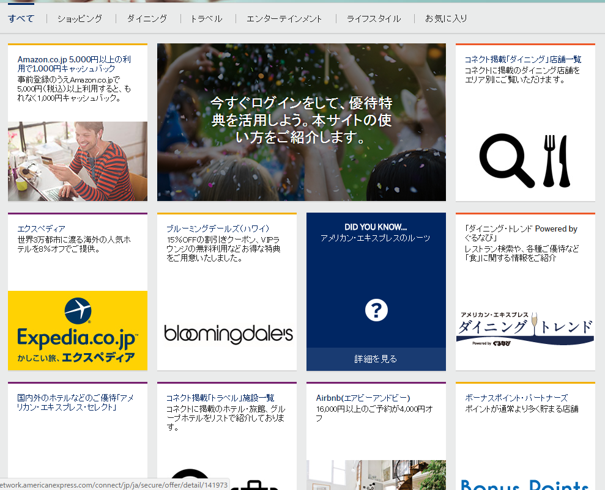Click the ダイニングトレンド logo image
Viewport: 605px width, 490px height.
(x=525, y=329)
